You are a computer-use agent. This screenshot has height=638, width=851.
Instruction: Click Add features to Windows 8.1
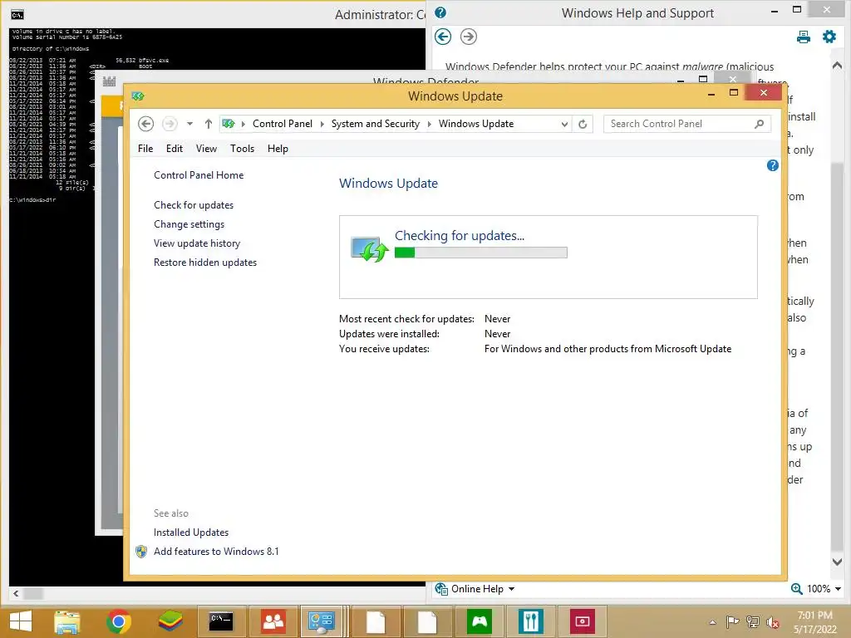click(x=216, y=552)
